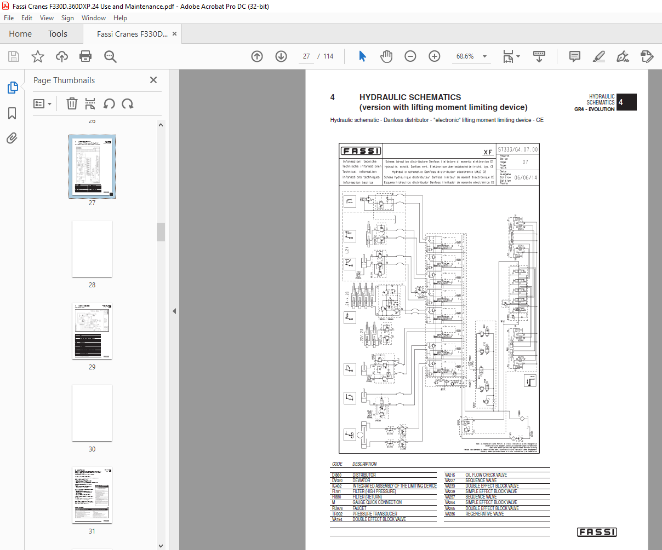
Task: Delete selected page trash icon
Action: (x=72, y=103)
